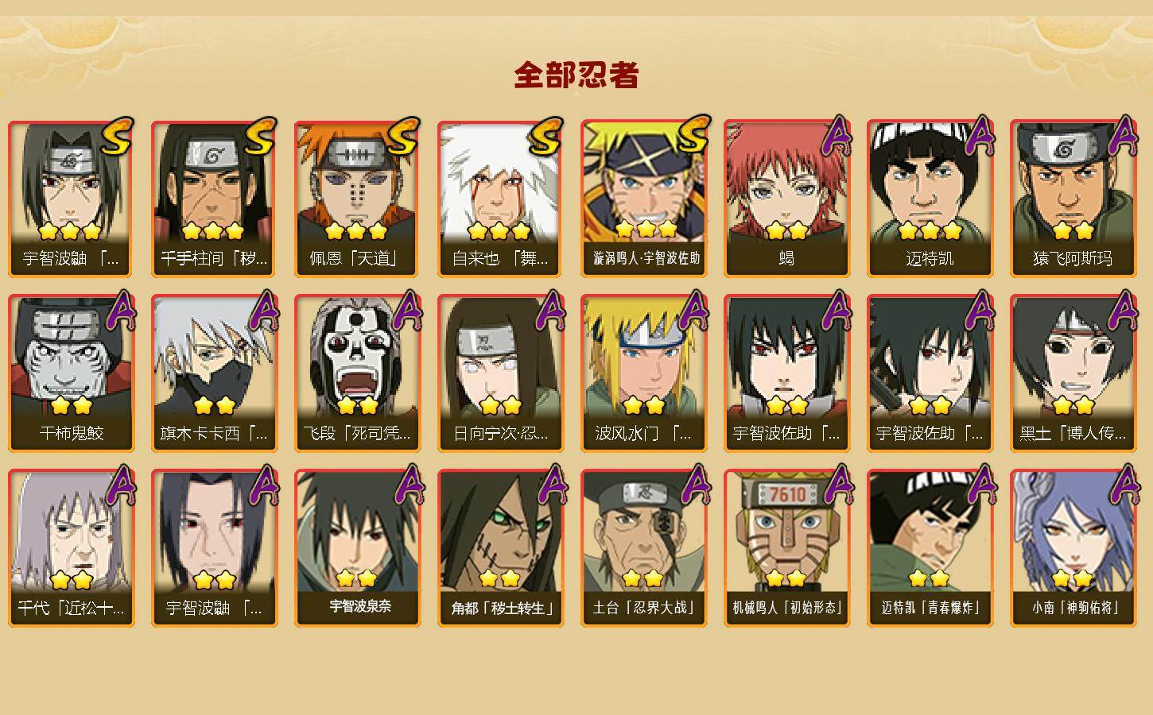Open the 机械鸣人「初始形态」 card
This screenshot has width=1153, height=715.
(x=786, y=548)
